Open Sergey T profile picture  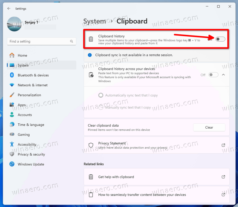tap(14, 24)
